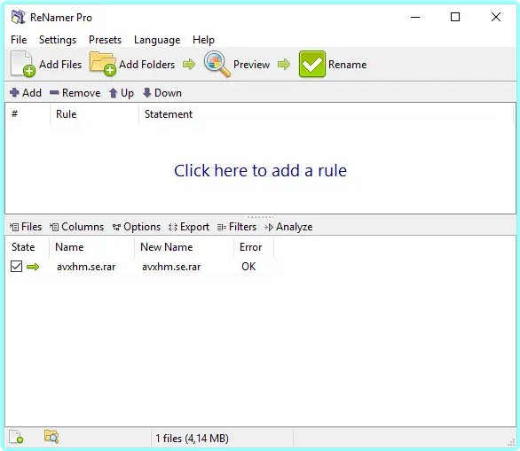Viewport: 520px width, 451px height.
Task: Uncheck the avxhm.se.rar file checkbox
Action: (x=16, y=267)
